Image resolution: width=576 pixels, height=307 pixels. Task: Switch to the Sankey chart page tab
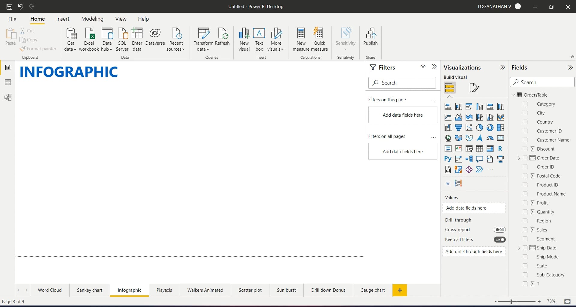point(89,290)
